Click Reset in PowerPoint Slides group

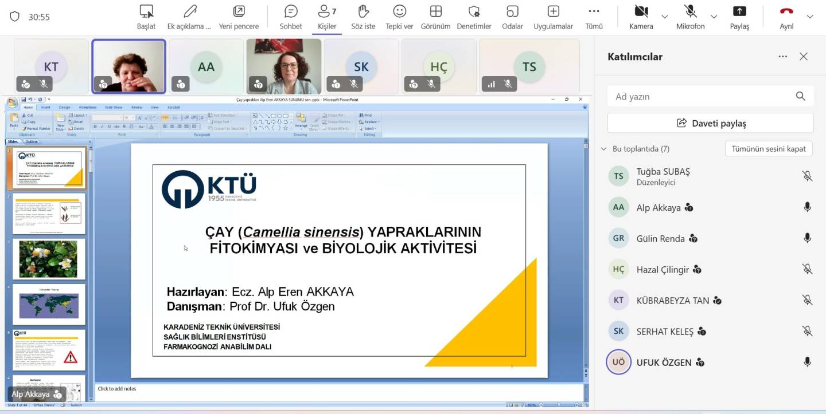(x=76, y=122)
